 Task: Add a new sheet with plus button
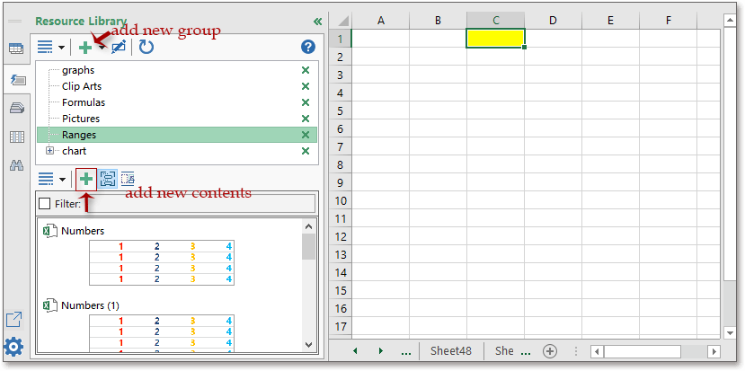pos(550,351)
